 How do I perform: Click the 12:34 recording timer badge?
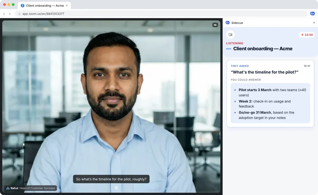click(307, 35)
